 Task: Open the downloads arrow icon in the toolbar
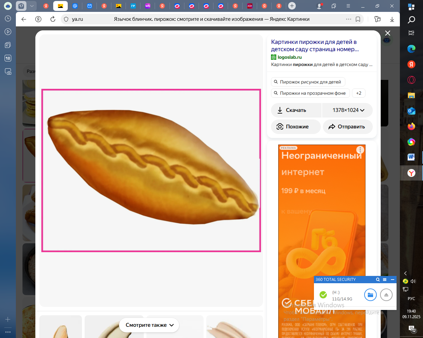392,19
